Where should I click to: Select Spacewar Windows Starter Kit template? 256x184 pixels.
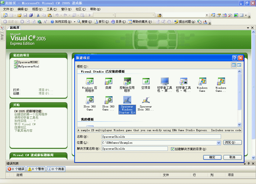coord(127,105)
